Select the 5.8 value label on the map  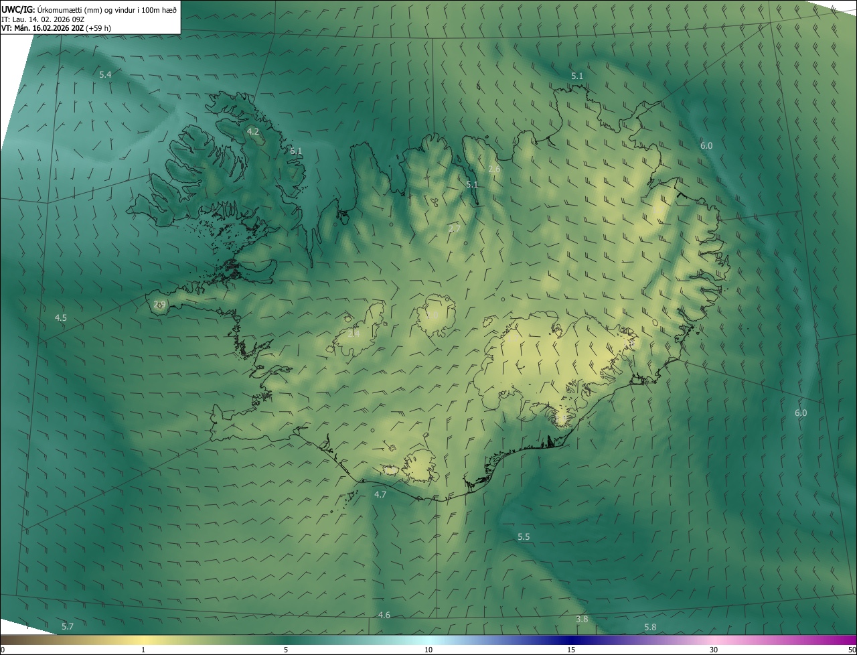tap(650, 627)
